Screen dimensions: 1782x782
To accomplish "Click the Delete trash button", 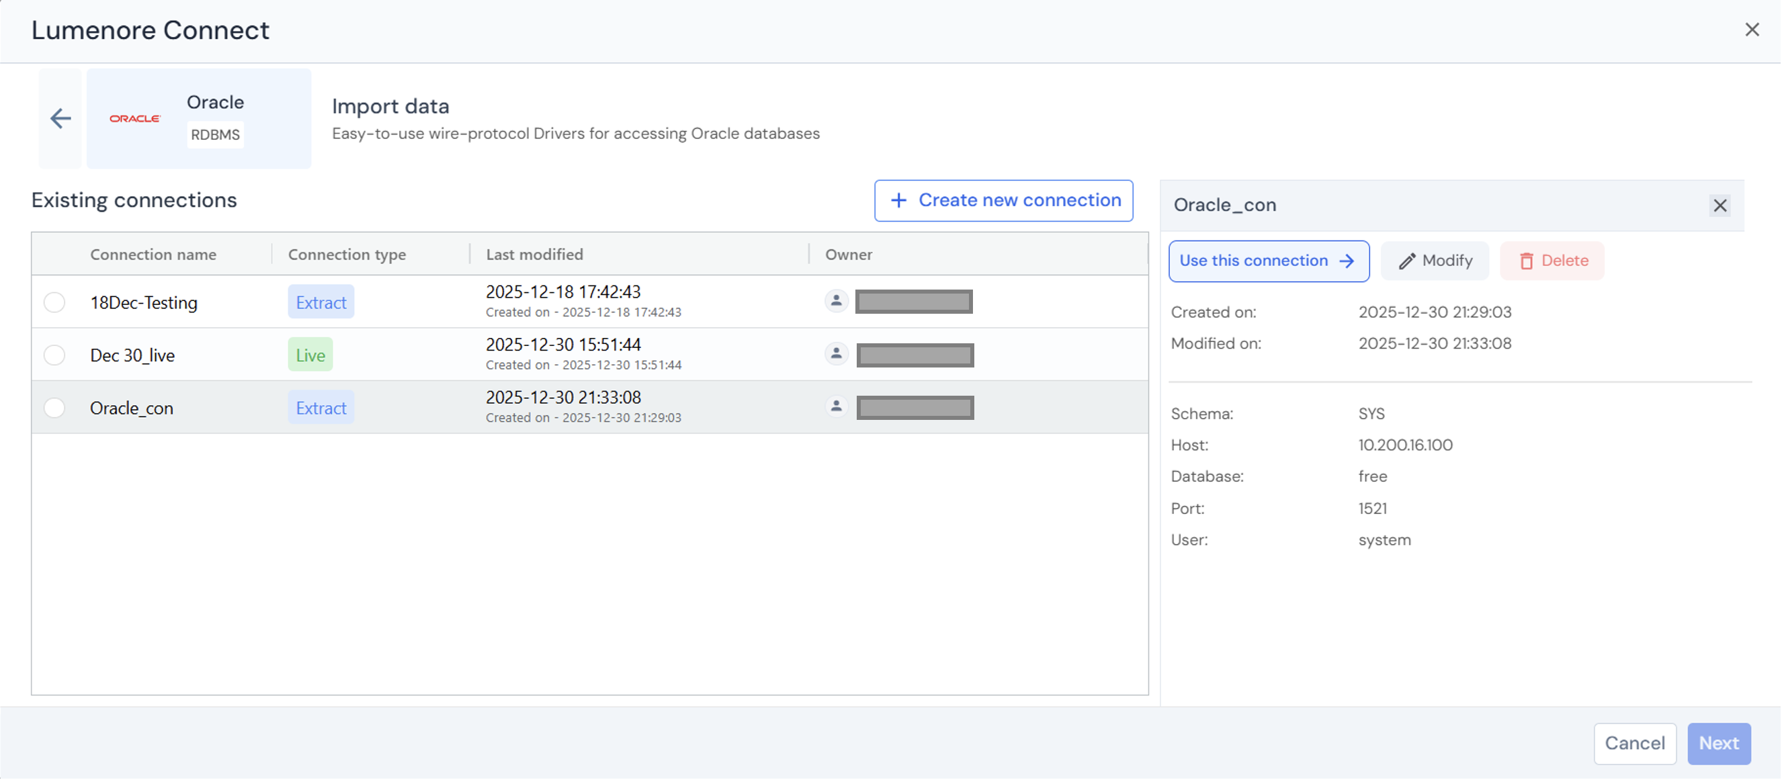I will (x=1552, y=261).
